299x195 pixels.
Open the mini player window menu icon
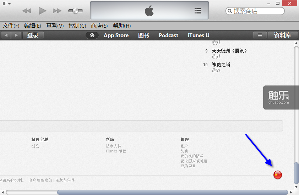point(7,4)
